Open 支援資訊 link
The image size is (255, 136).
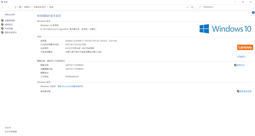point(241,57)
